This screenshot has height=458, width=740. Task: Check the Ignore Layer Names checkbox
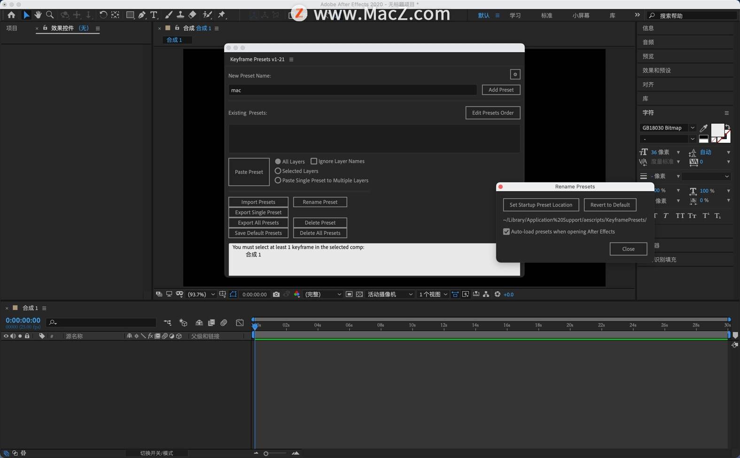pyautogui.click(x=314, y=161)
